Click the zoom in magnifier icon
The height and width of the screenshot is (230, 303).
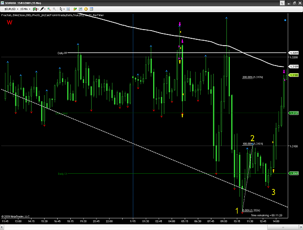(49, 9)
